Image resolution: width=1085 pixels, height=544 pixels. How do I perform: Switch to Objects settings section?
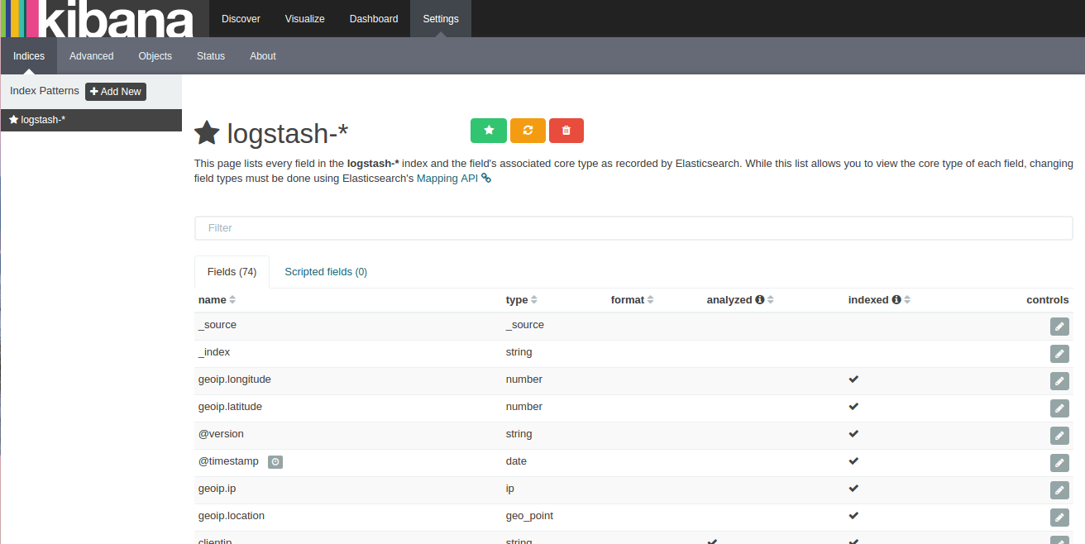[155, 56]
